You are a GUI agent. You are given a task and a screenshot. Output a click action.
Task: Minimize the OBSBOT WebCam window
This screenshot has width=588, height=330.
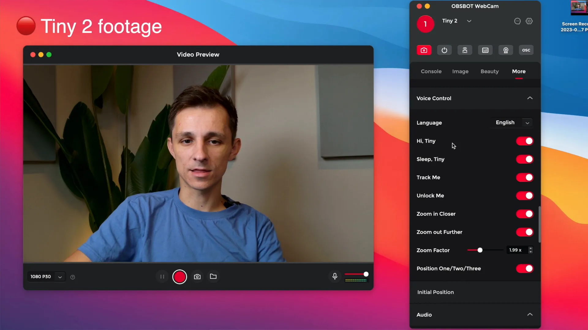pyautogui.click(x=427, y=6)
